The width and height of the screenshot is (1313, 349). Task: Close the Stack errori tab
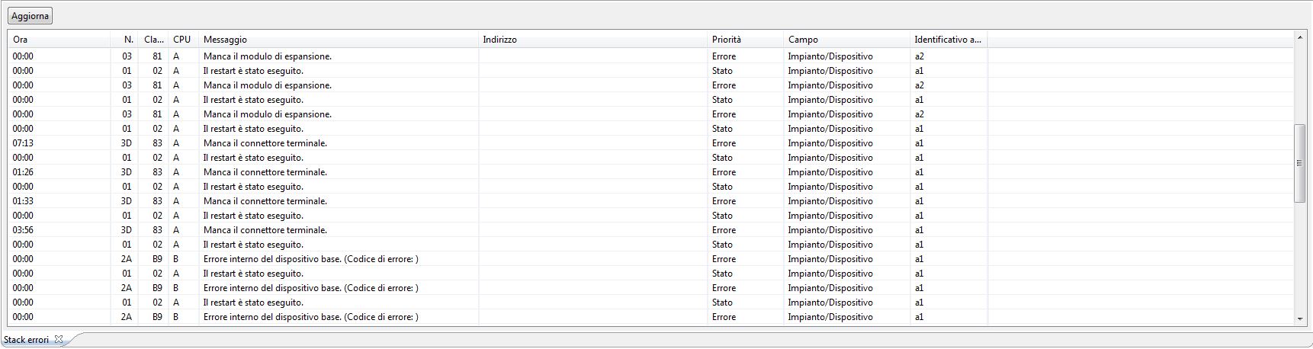pos(59,340)
